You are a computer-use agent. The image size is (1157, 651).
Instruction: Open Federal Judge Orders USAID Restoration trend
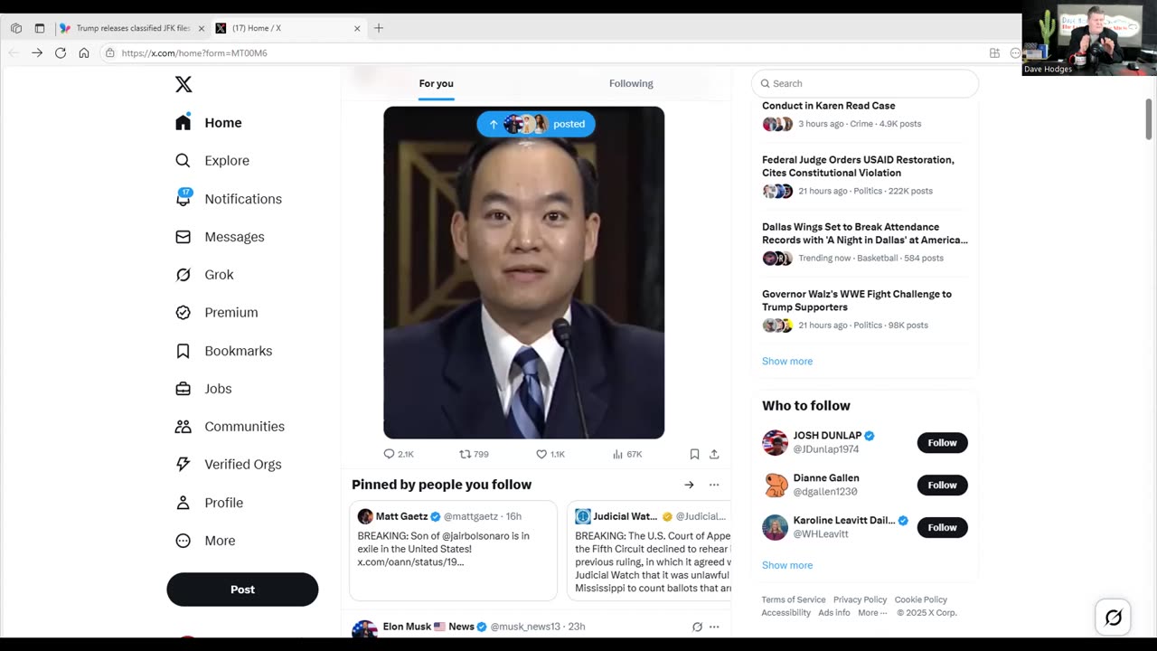coord(865,175)
